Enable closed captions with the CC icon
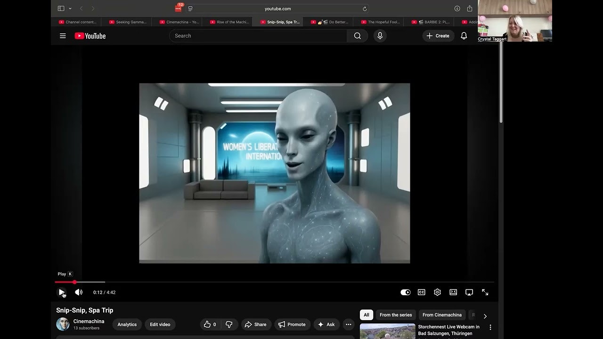 421,292
